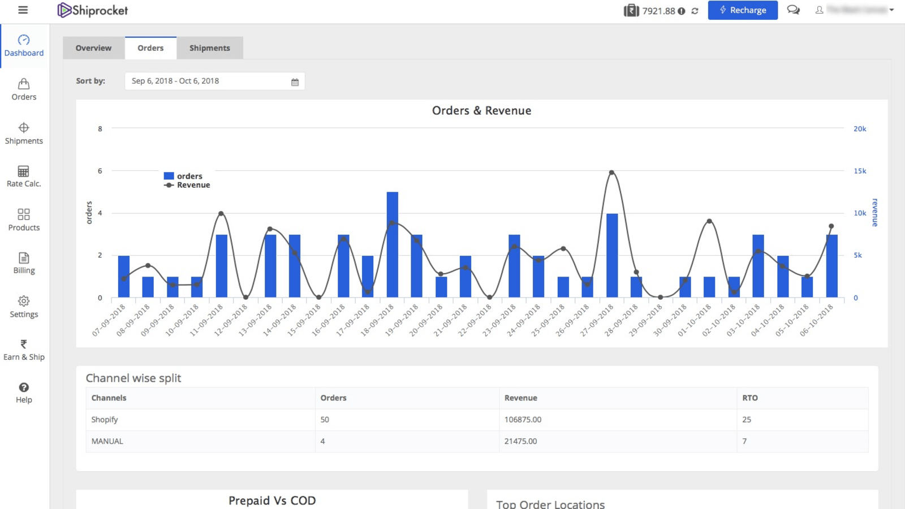Click the calendar icon in date field
905x509 pixels.
click(295, 81)
